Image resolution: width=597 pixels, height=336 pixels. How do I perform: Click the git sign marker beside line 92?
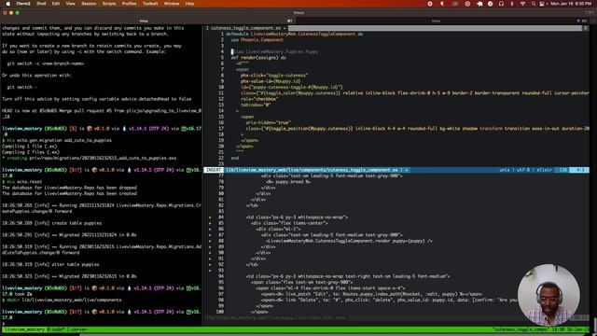[x=210, y=265]
